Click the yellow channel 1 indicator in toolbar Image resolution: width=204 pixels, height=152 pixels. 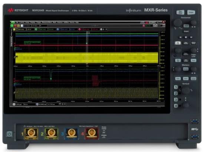[x=14, y=29]
